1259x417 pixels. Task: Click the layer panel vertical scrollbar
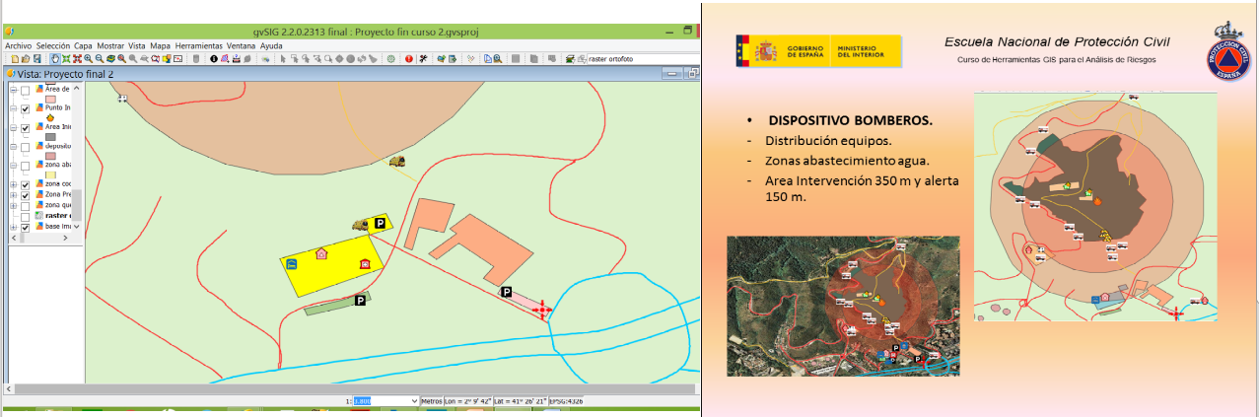(76, 158)
